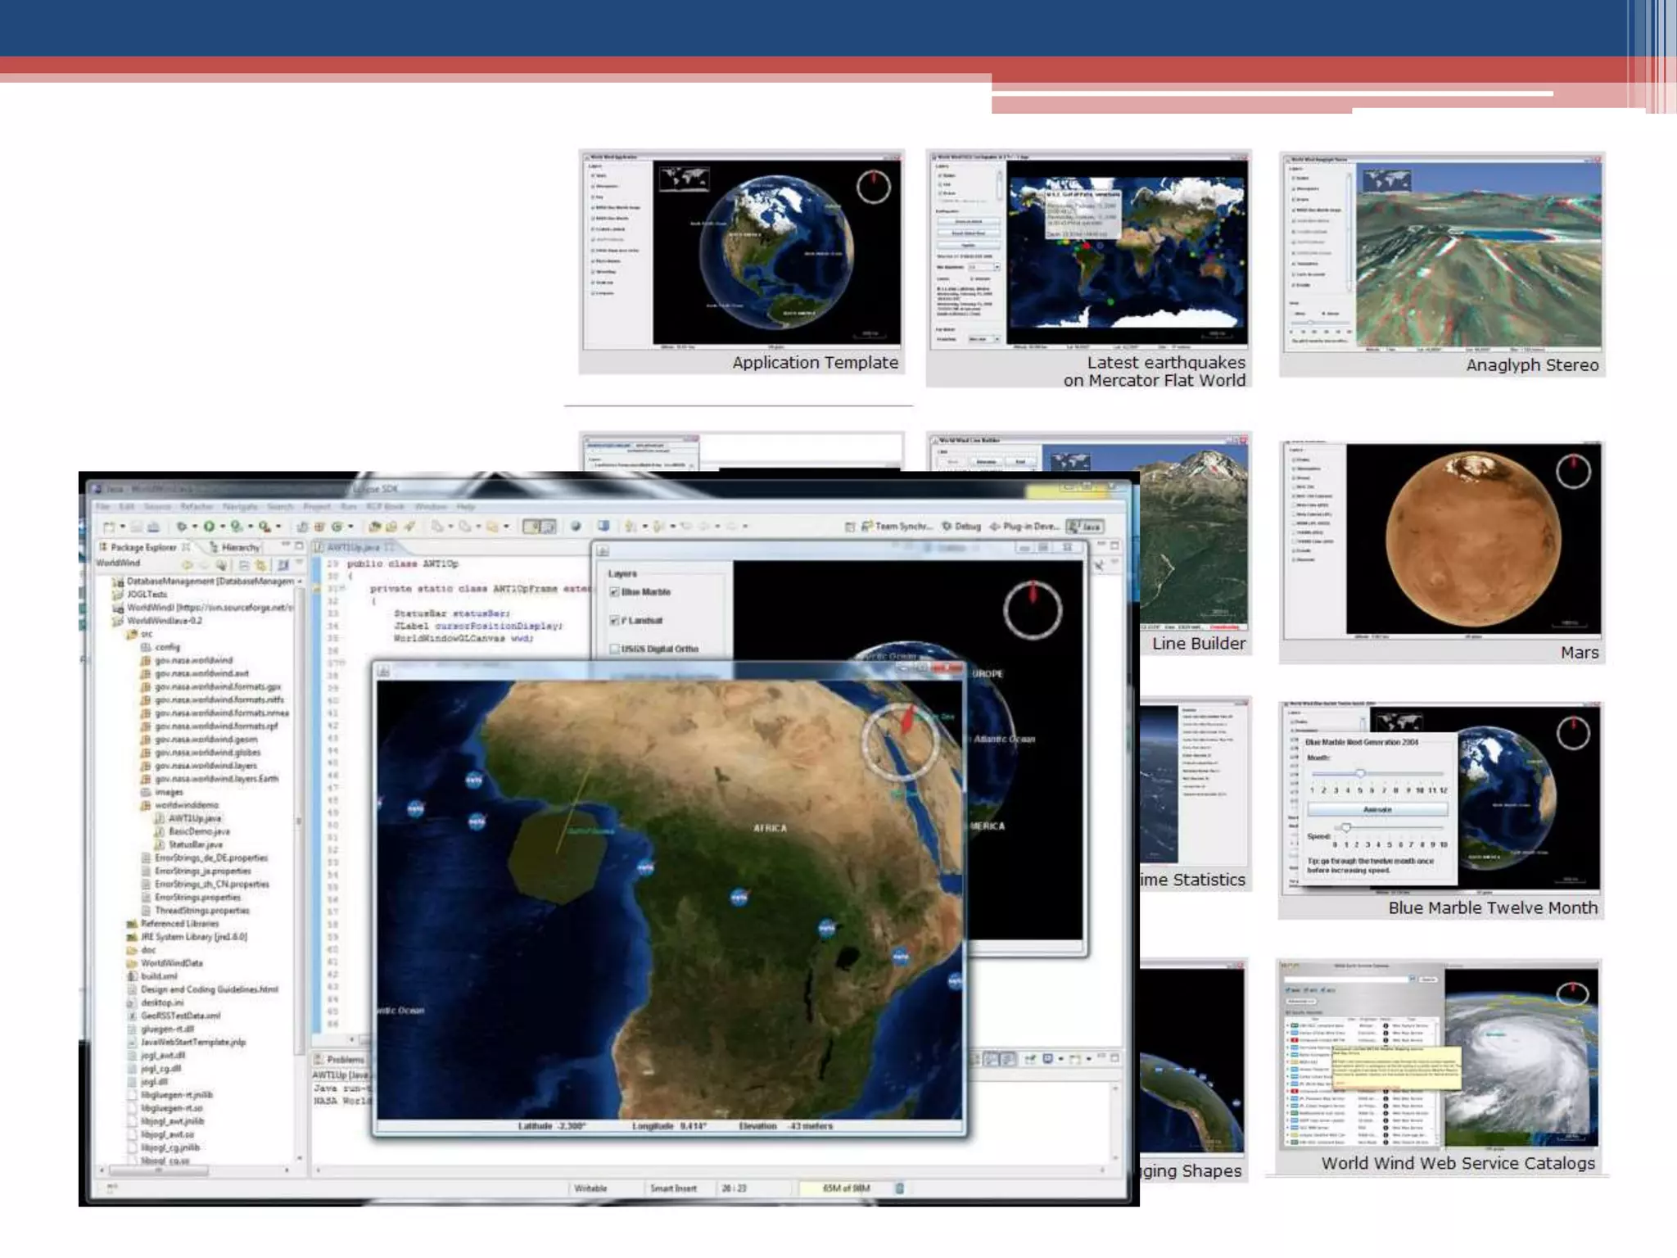1677x1258 pixels.
Task: Select the Problems tab in bottom panel
Action: (341, 1060)
